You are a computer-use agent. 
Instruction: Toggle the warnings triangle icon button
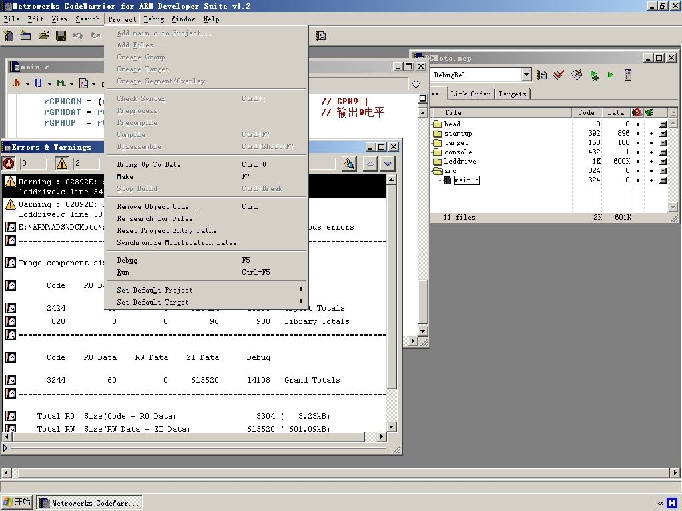point(61,164)
